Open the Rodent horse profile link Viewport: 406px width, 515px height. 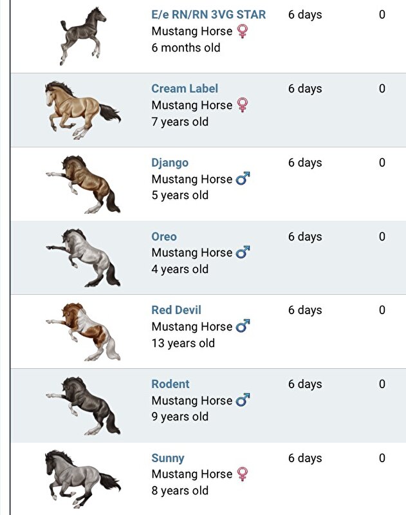point(170,384)
